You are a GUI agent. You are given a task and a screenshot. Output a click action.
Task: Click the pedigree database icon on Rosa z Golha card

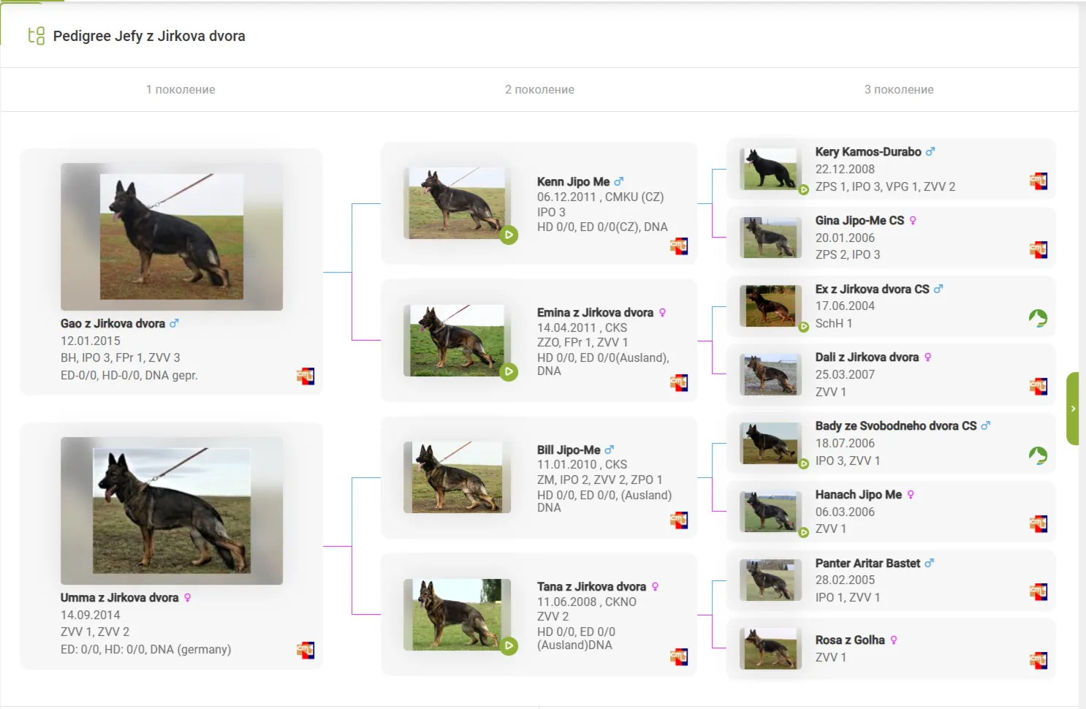pyautogui.click(x=1038, y=661)
